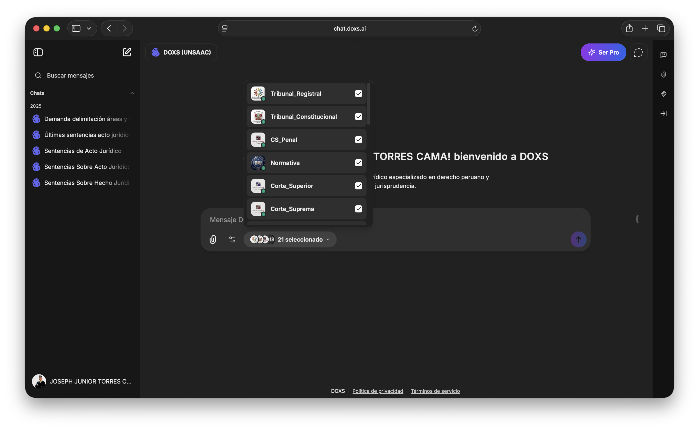Open chat 'Sentencias de Acto Jurídico'
This screenshot has height=431, width=699.
(x=82, y=151)
